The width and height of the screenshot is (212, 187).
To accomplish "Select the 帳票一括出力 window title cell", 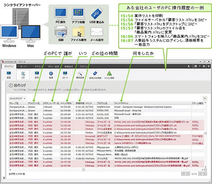I will [x=121, y=155].
